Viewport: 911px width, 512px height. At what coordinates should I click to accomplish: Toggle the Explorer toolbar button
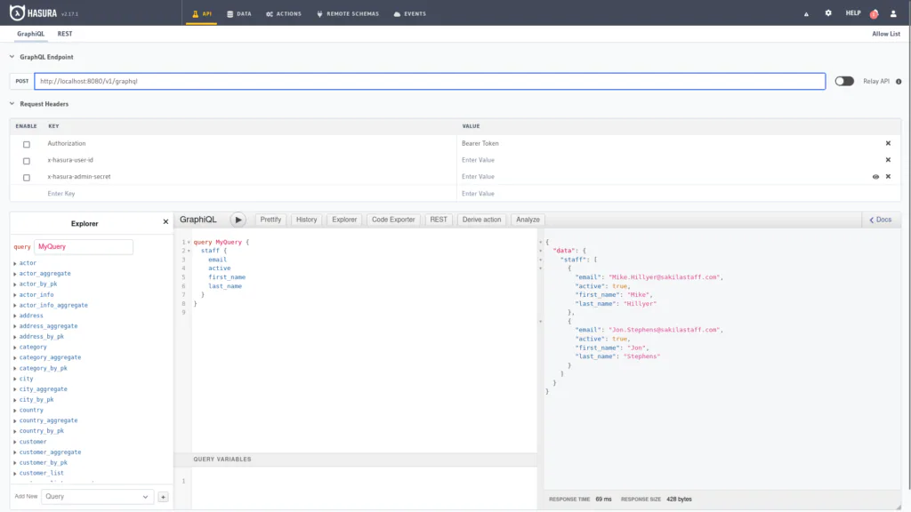tap(344, 220)
